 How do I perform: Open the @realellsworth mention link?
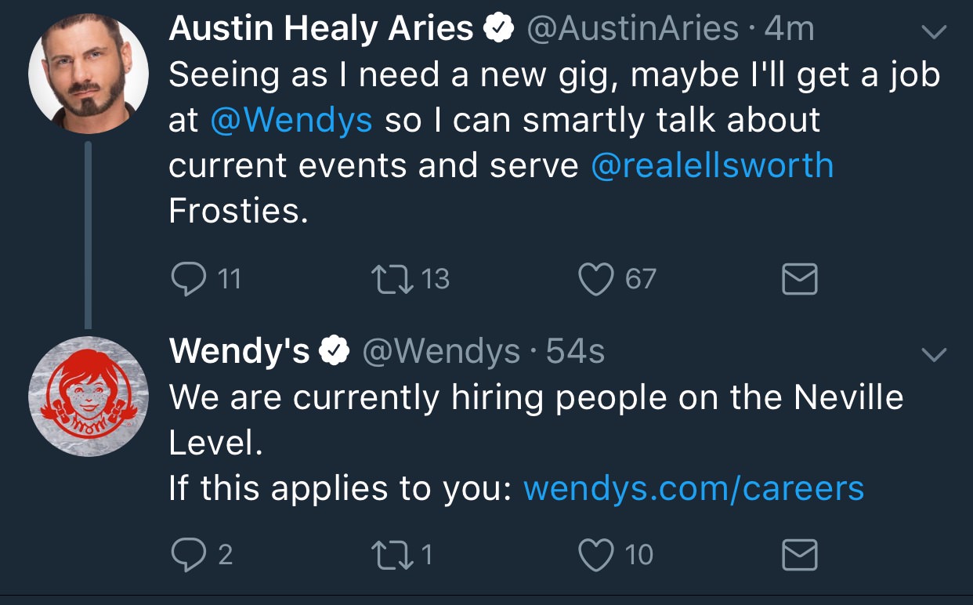tap(712, 166)
